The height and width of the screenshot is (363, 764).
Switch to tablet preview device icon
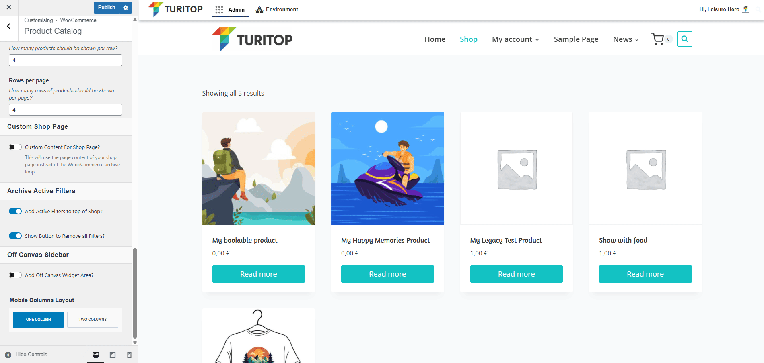pyautogui.click(x=113, y=355)
